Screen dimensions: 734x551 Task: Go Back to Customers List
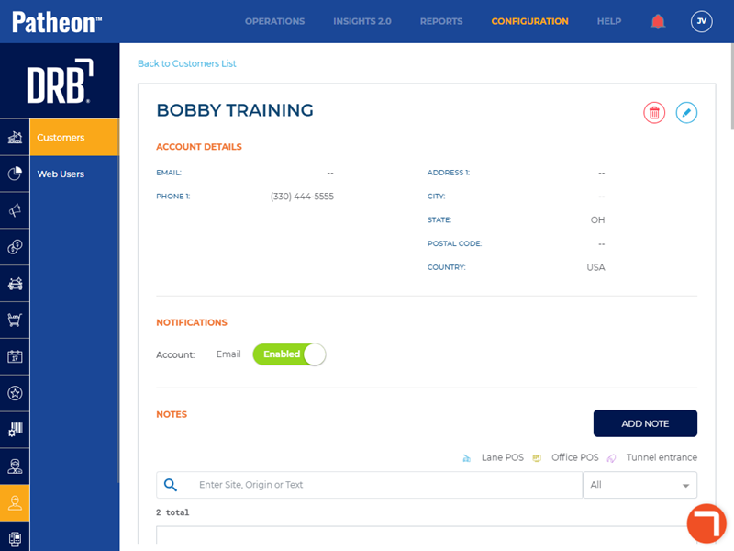click(x=187, y=63)
